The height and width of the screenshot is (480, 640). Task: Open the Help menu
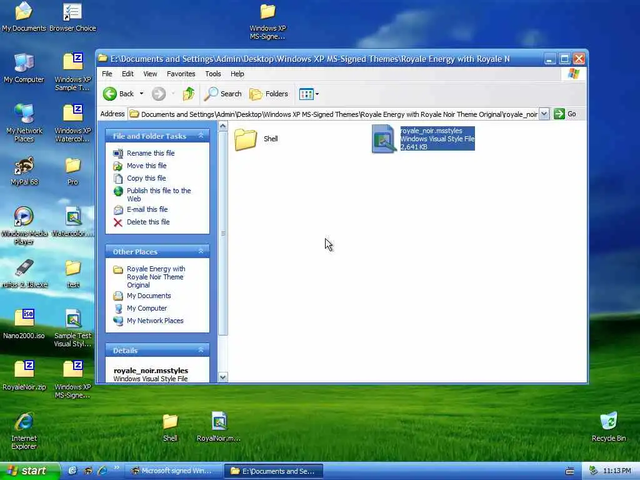237,74
